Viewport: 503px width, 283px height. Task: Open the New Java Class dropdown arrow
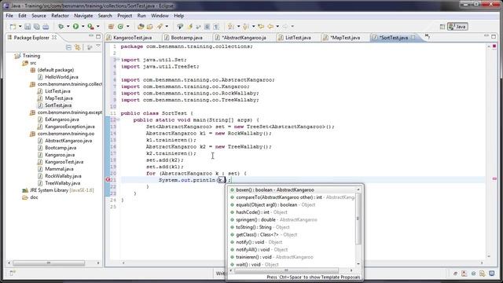coord(128,27)
